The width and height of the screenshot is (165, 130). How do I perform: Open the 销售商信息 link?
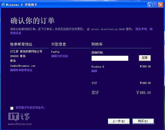pos(16,33)
